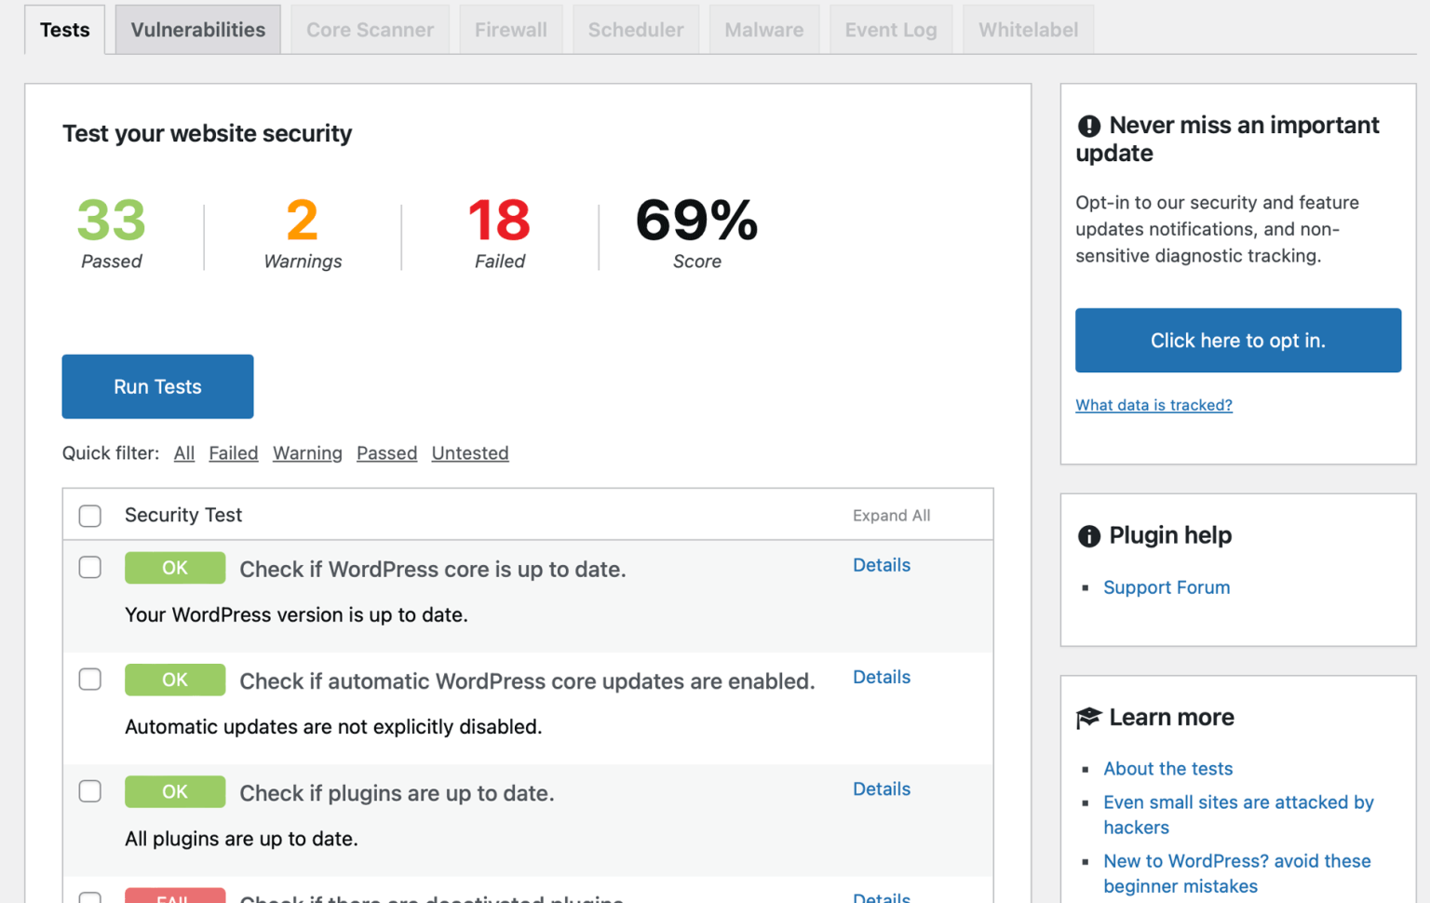Filter tests by Failed status
Image resolution: width=1430 pixels, height=903 pixels.
tap(234, 453)
